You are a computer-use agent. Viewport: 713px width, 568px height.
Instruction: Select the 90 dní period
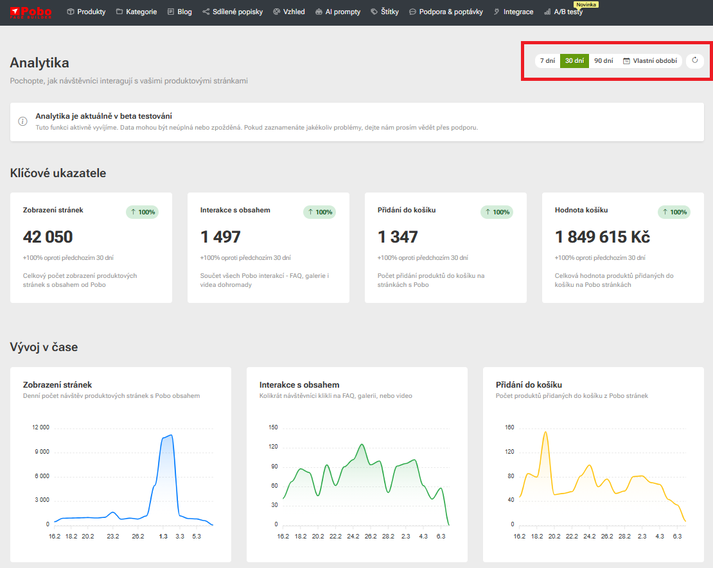coord(603,60)
